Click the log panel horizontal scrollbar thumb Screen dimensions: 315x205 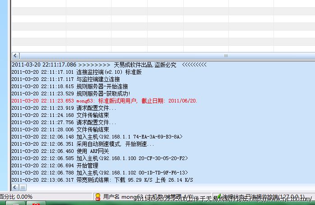[x=23, y=187]
